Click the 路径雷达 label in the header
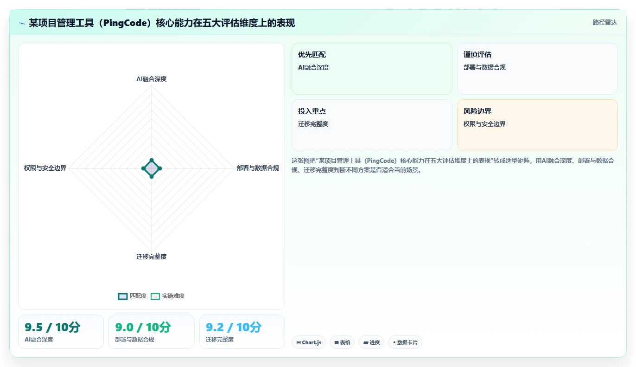 [x=604, y=22]
